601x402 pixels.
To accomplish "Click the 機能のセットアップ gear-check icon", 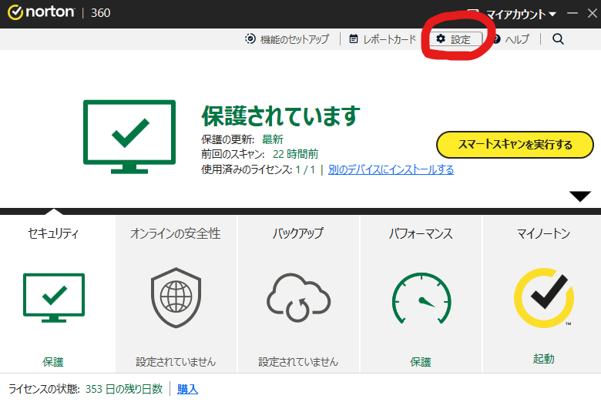I will pos(250,39).
